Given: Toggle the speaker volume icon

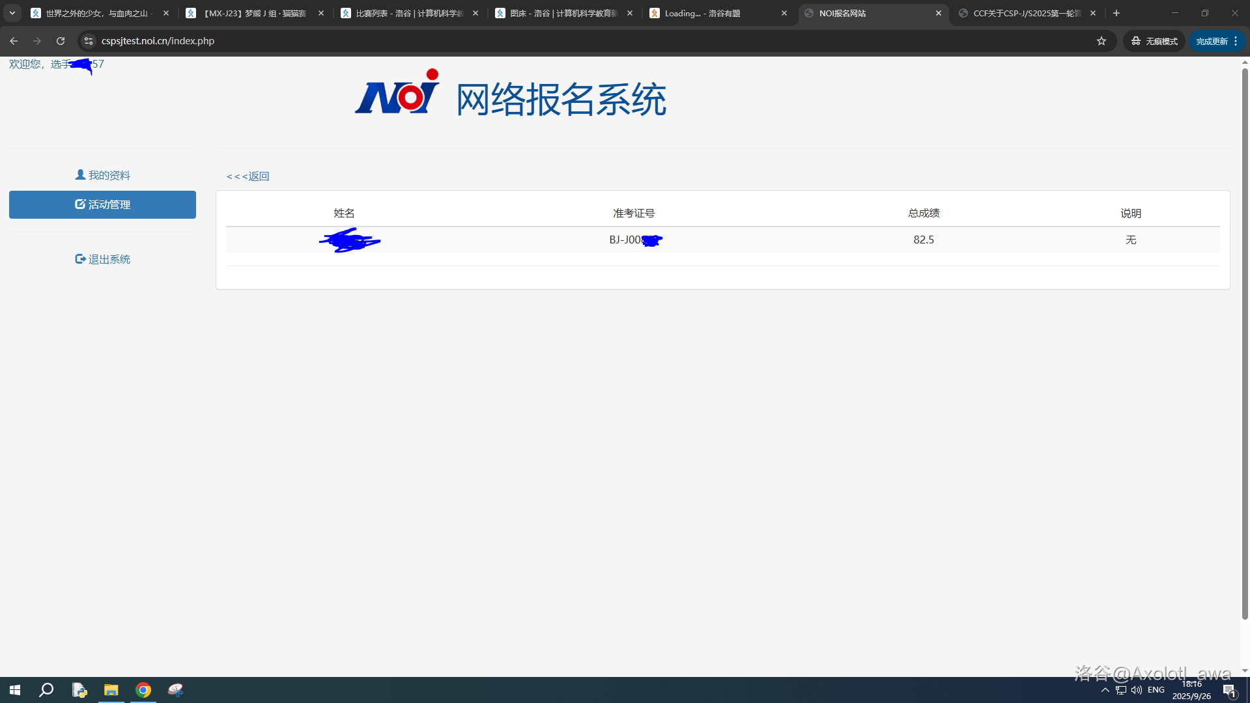Looking at the screenshot, I should pyautogui.click(x=1137, y=689).
